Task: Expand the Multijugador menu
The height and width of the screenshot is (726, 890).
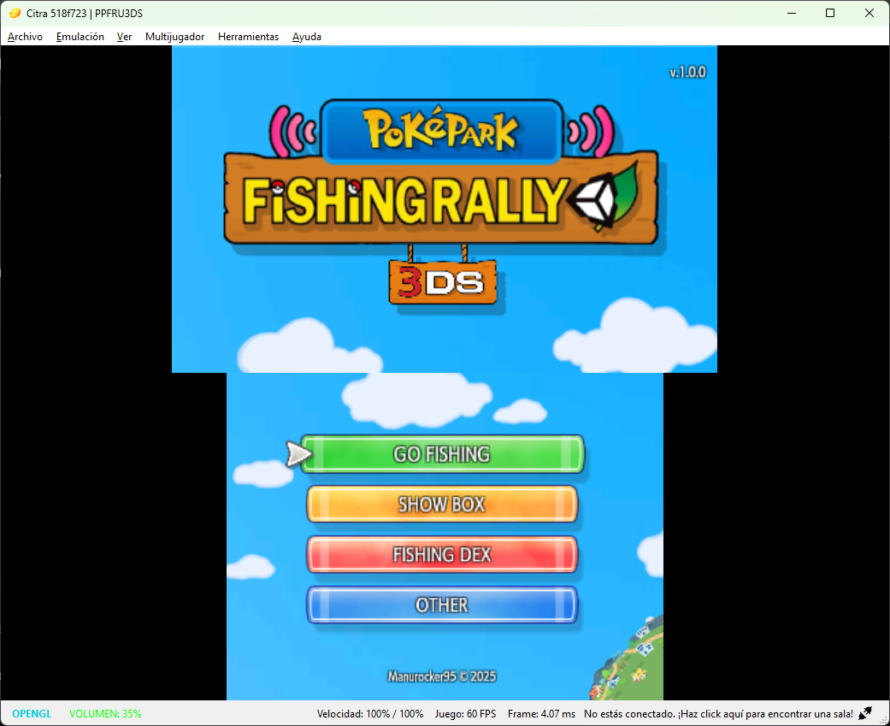Action: click(174, 37)
